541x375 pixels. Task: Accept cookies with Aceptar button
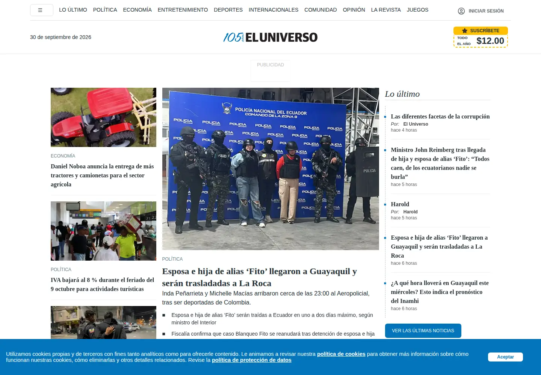click(505, 357)
